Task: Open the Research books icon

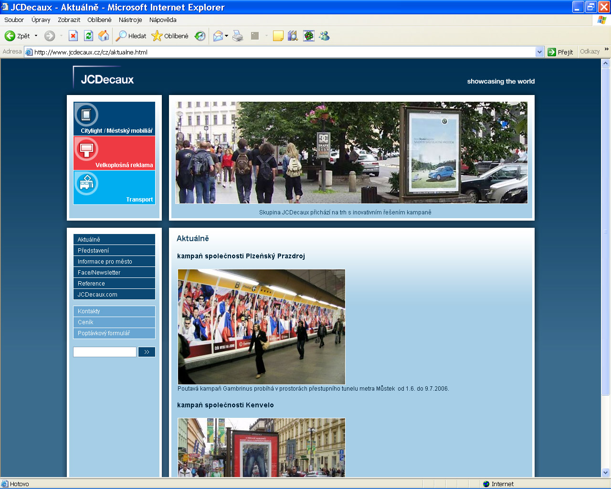Action: click(x=293, y=36)
